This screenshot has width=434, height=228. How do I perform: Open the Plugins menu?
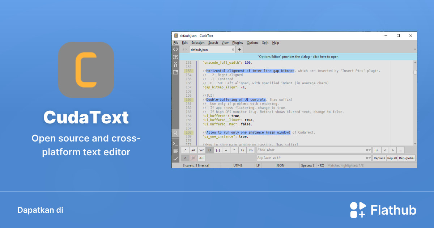point(237,42)
